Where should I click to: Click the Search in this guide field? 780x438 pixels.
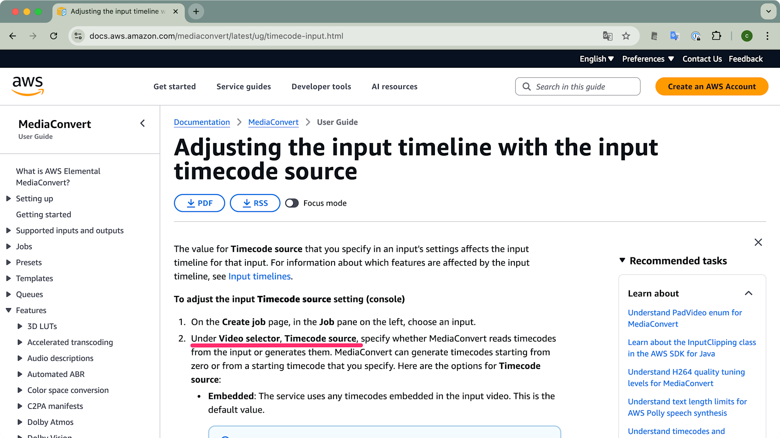click(578, 87)
